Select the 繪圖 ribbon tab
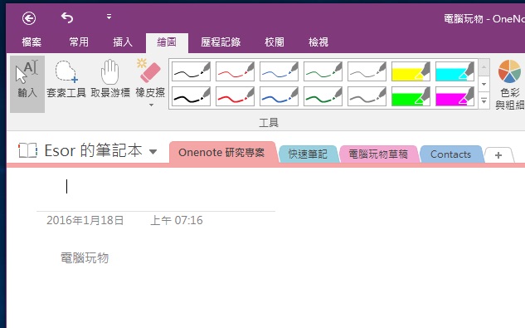 pos(167,42)
